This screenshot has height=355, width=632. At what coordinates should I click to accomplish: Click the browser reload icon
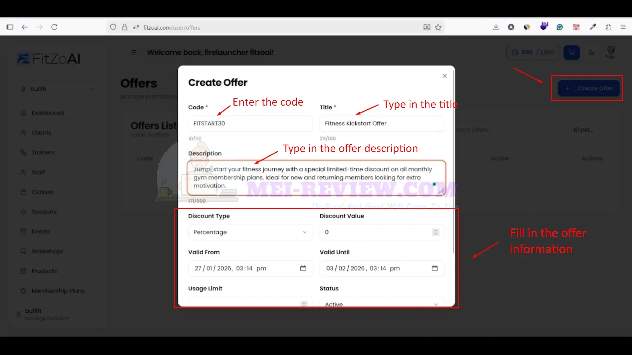click(x=54, y=27)
